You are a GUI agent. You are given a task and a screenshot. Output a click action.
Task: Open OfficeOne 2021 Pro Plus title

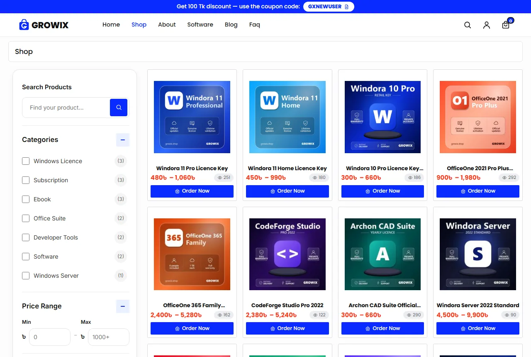[x=480, y=168]
